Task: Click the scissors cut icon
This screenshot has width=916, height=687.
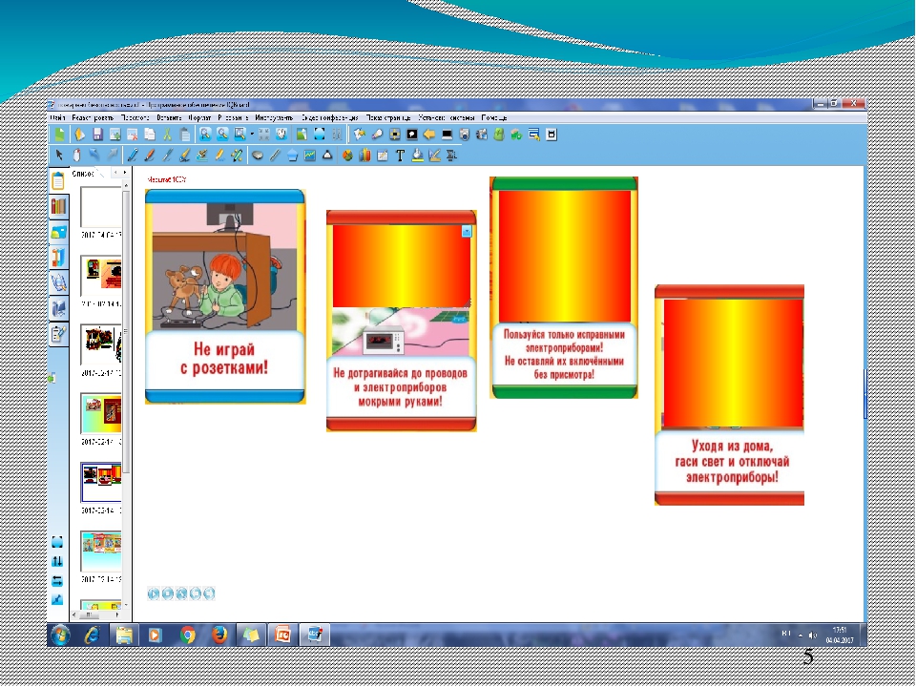Action: (167, 135)
